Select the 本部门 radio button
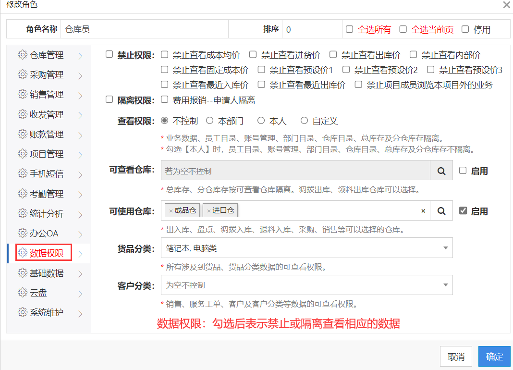 tap(210, 121)
